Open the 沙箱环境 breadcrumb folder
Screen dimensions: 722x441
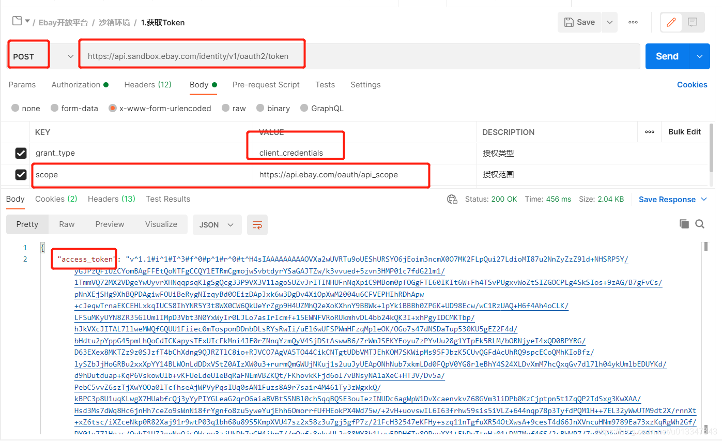(x=114, y=23)
